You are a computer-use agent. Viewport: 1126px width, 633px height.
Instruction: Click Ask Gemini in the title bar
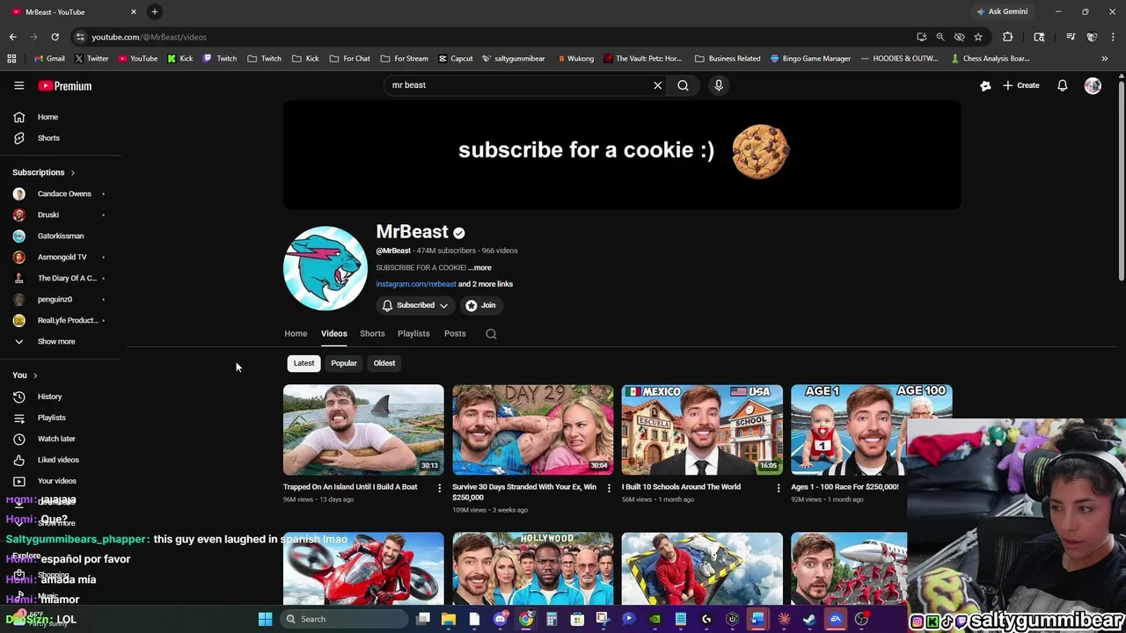[1002, 11]
